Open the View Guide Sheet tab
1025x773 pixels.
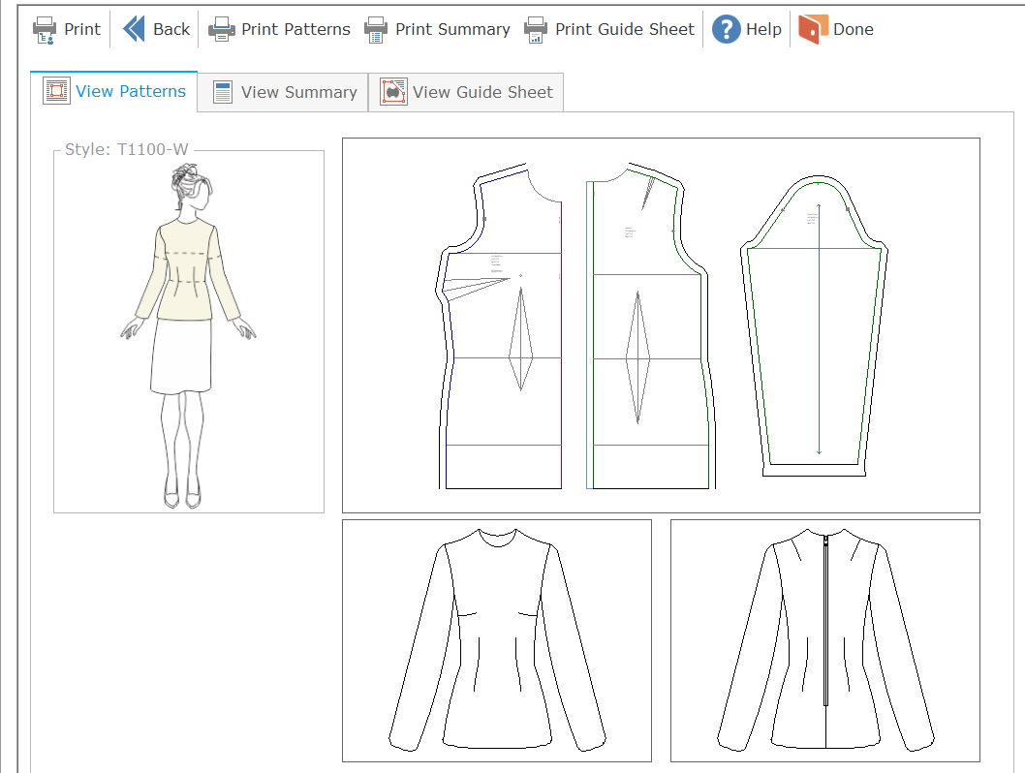coord(482,93)
